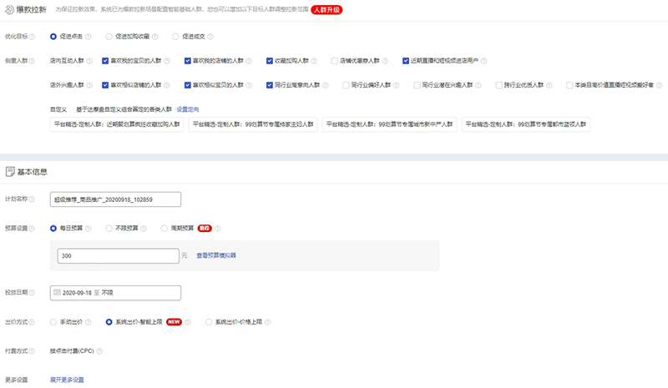Click the 计划名称 text input field
668x388 pixels.
click(115, 199)
